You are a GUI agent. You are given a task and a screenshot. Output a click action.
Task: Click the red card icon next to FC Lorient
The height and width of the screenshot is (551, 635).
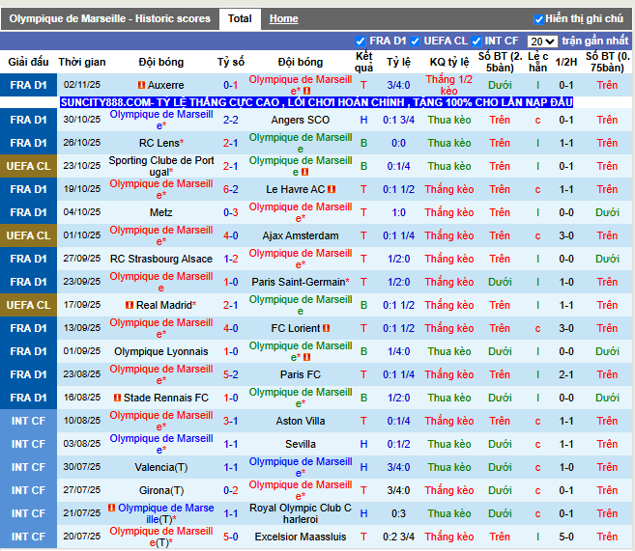(326, 328)
